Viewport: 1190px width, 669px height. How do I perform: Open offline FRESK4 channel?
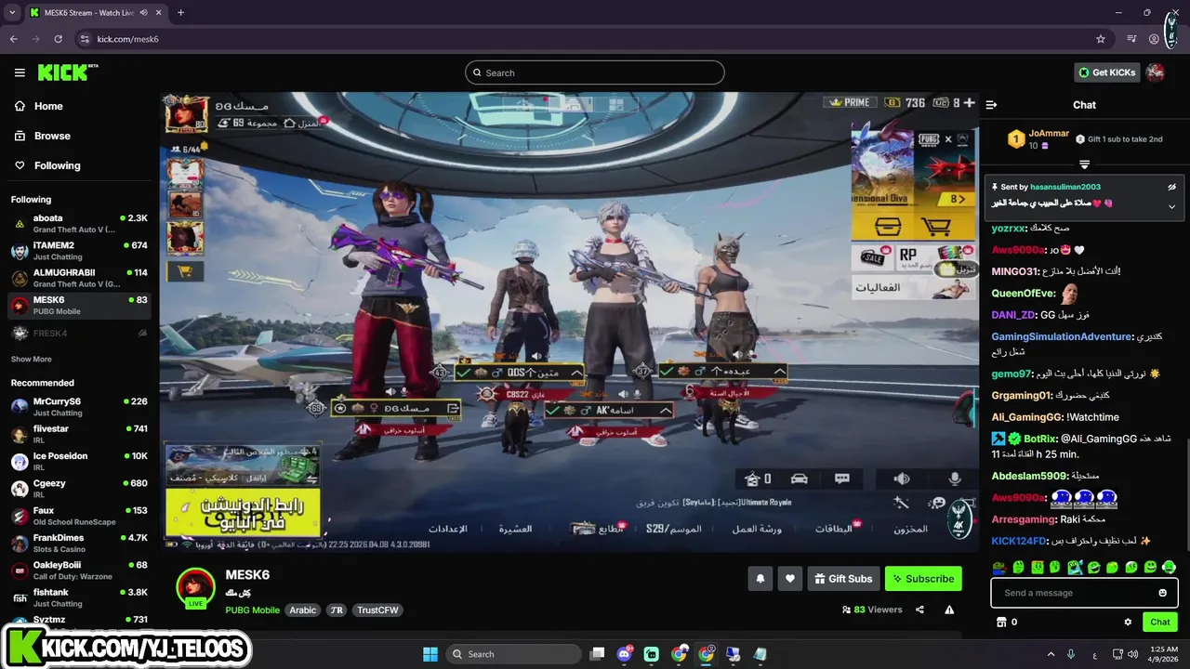tap(79, 333)
